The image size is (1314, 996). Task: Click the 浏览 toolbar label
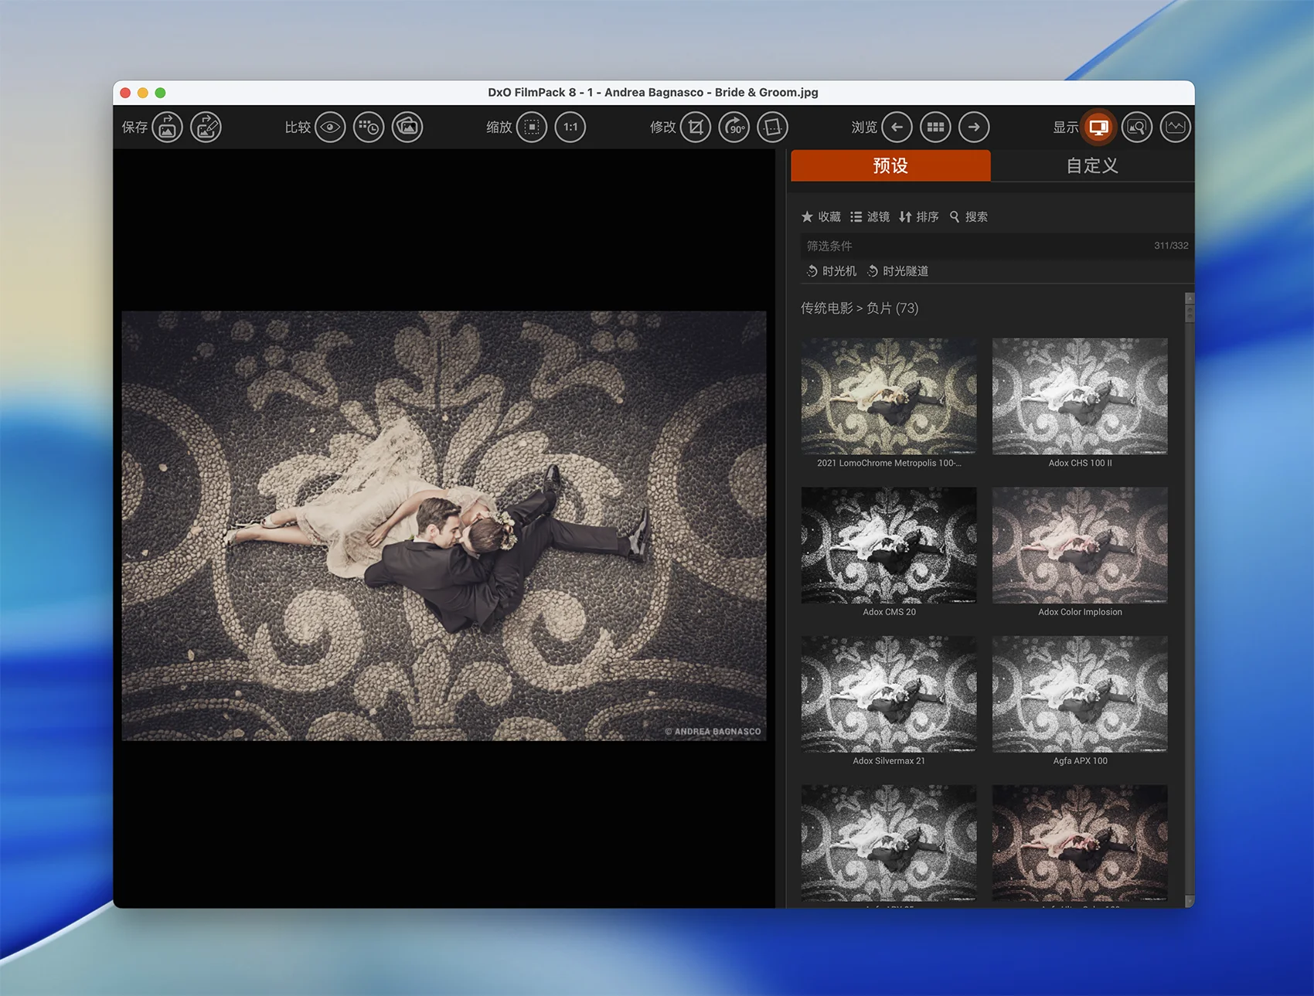864,127
